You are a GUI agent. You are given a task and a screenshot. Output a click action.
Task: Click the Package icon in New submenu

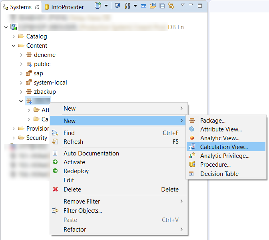(x=192, y=120)
